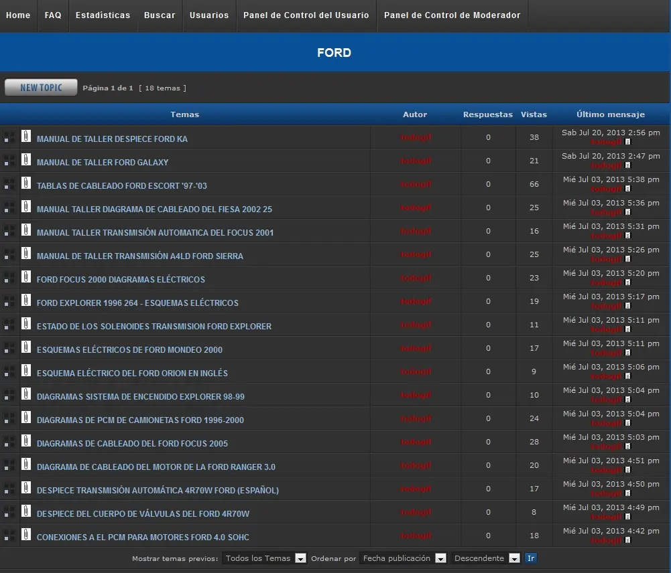The width and height of the screenshot is (671, 573).
Task: Open the FAQ page
Action: (x=53, y=15)
